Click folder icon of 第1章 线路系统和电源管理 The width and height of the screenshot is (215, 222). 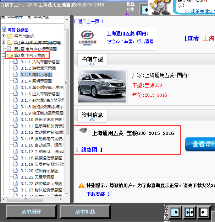[x=10, y=42]
